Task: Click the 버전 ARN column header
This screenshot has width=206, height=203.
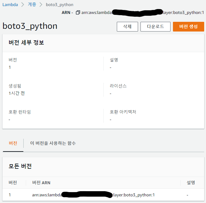Action: 41,183
